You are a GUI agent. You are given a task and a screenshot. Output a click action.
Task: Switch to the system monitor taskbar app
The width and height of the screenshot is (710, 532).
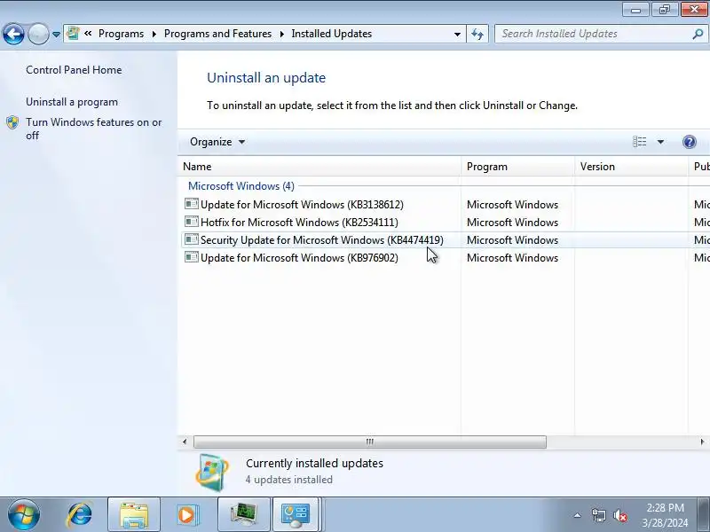click(x=244, y=514)
